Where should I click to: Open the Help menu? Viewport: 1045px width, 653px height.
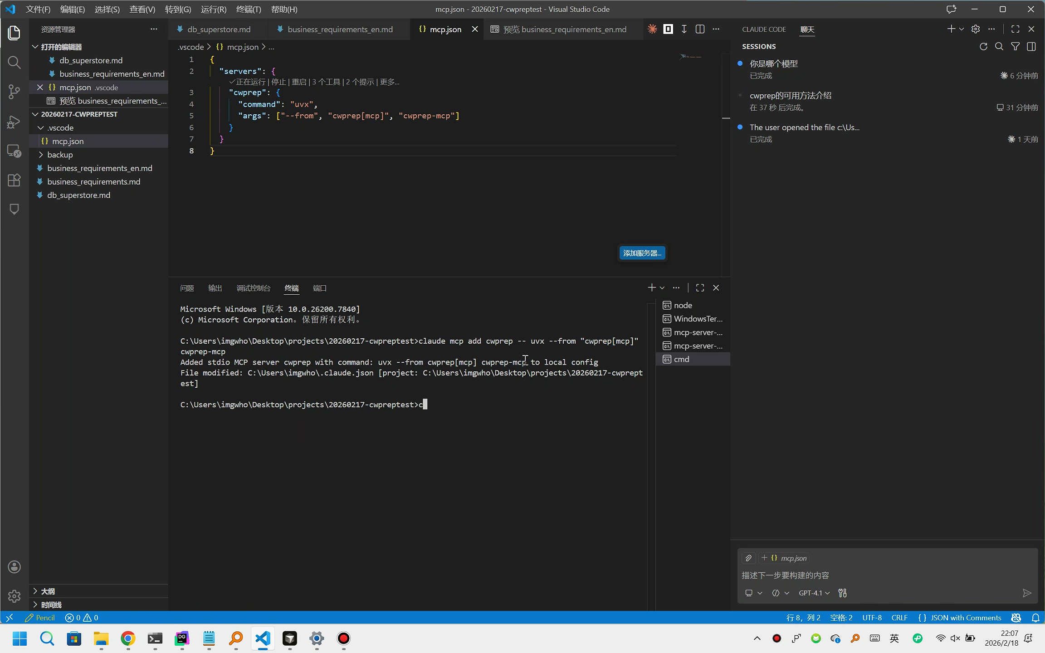pos(284,9)
